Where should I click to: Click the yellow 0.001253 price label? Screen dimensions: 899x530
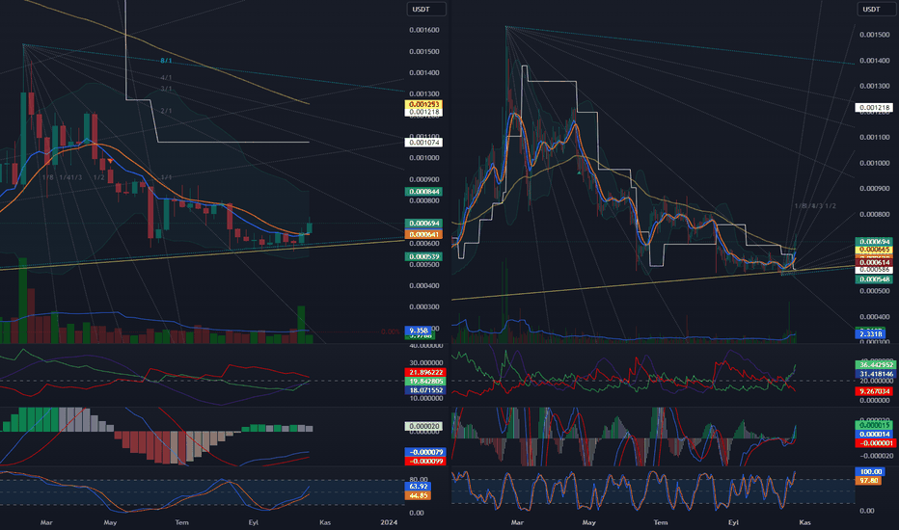(x=424, y=104)
